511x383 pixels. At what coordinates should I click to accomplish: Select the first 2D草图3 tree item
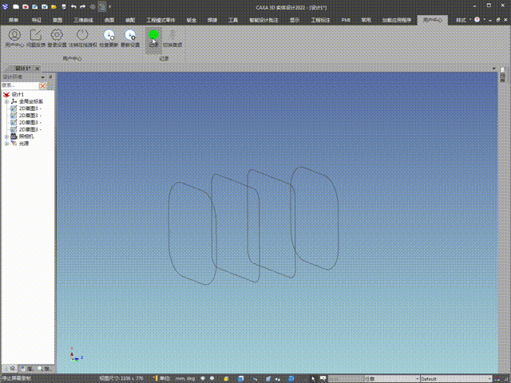tap(30, 109)
